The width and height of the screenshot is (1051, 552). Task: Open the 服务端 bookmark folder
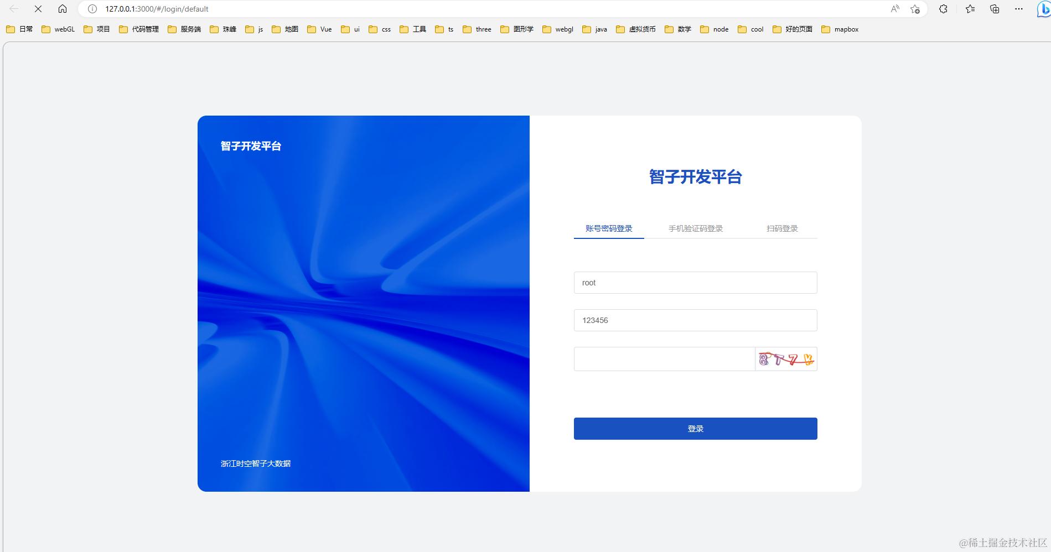click(184, 29)
